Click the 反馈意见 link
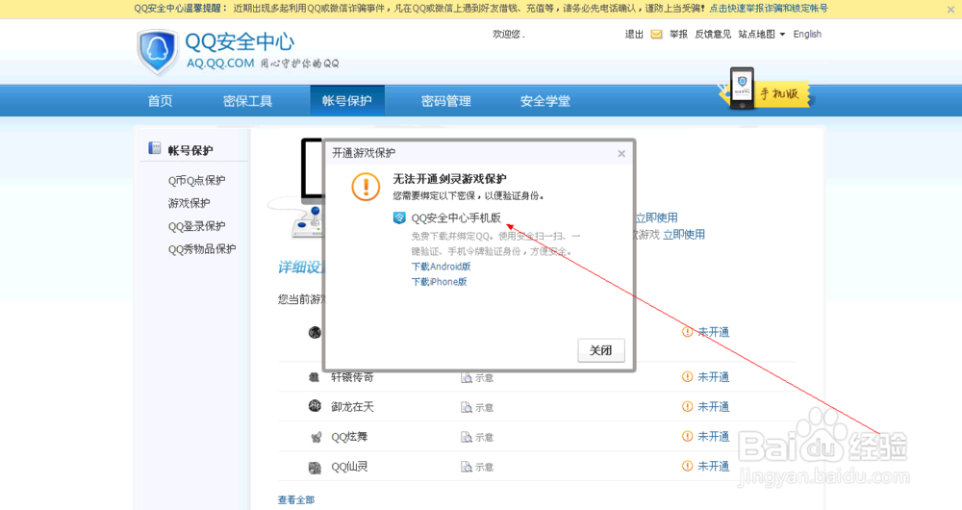The width and height of the screenshot is (962, 510). (713, 35)
